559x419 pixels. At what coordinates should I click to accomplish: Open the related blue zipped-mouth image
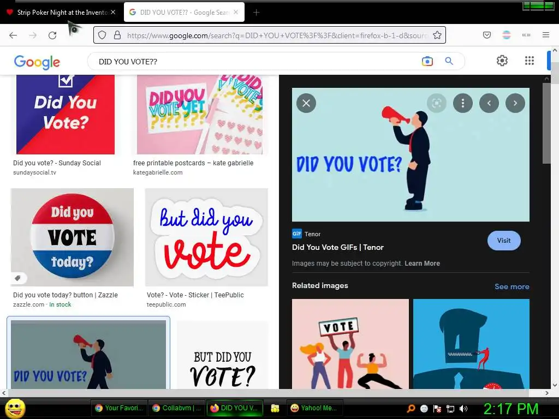[471, 344]
